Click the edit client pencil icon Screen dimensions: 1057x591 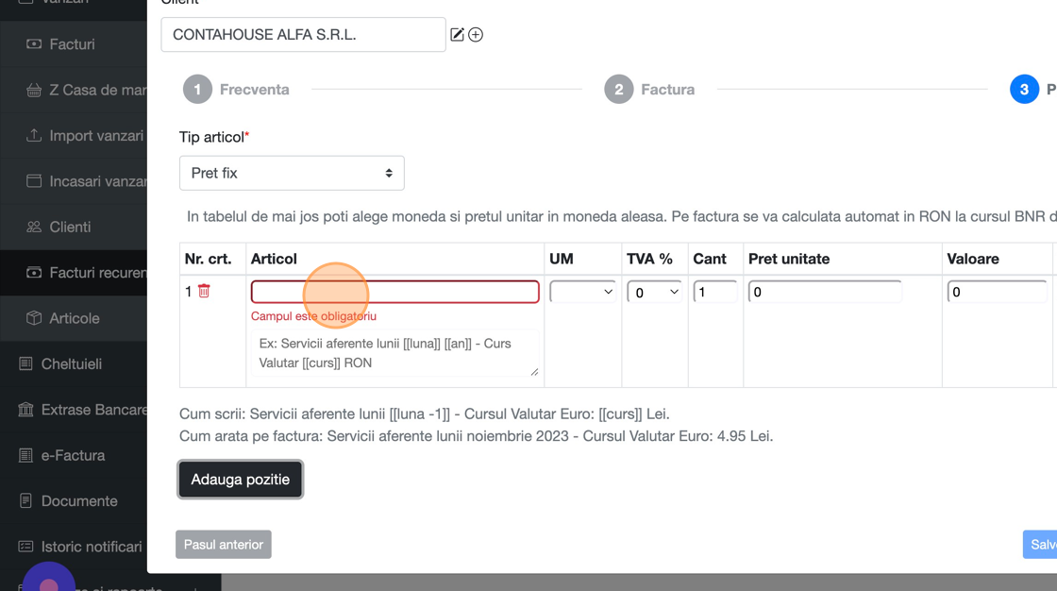coord(457,35)
